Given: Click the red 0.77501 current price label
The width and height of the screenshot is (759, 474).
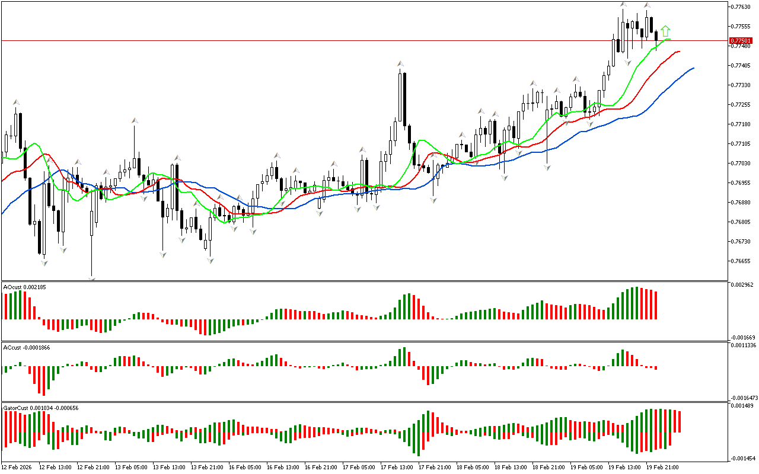Looking at the screenshot, I should (742, 41).
